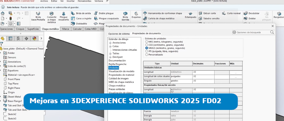Select the Personalizado unit system
The width and height of the screenshot is (284, 121).
tap(147, 54)
